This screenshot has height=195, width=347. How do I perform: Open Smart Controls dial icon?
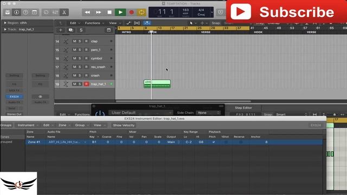(46, 12)
